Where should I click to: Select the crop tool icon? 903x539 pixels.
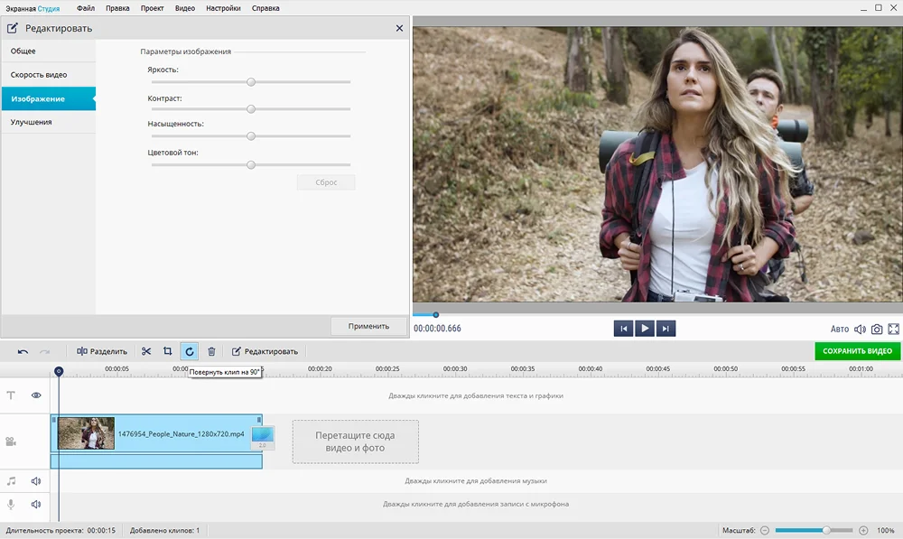168,351
